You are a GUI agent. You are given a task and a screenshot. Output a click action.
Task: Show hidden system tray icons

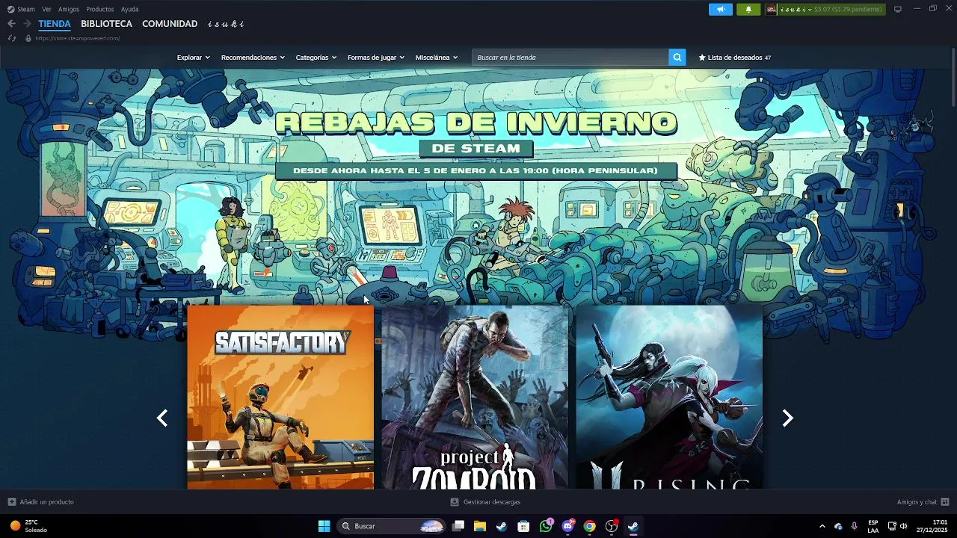click(822, 526)
